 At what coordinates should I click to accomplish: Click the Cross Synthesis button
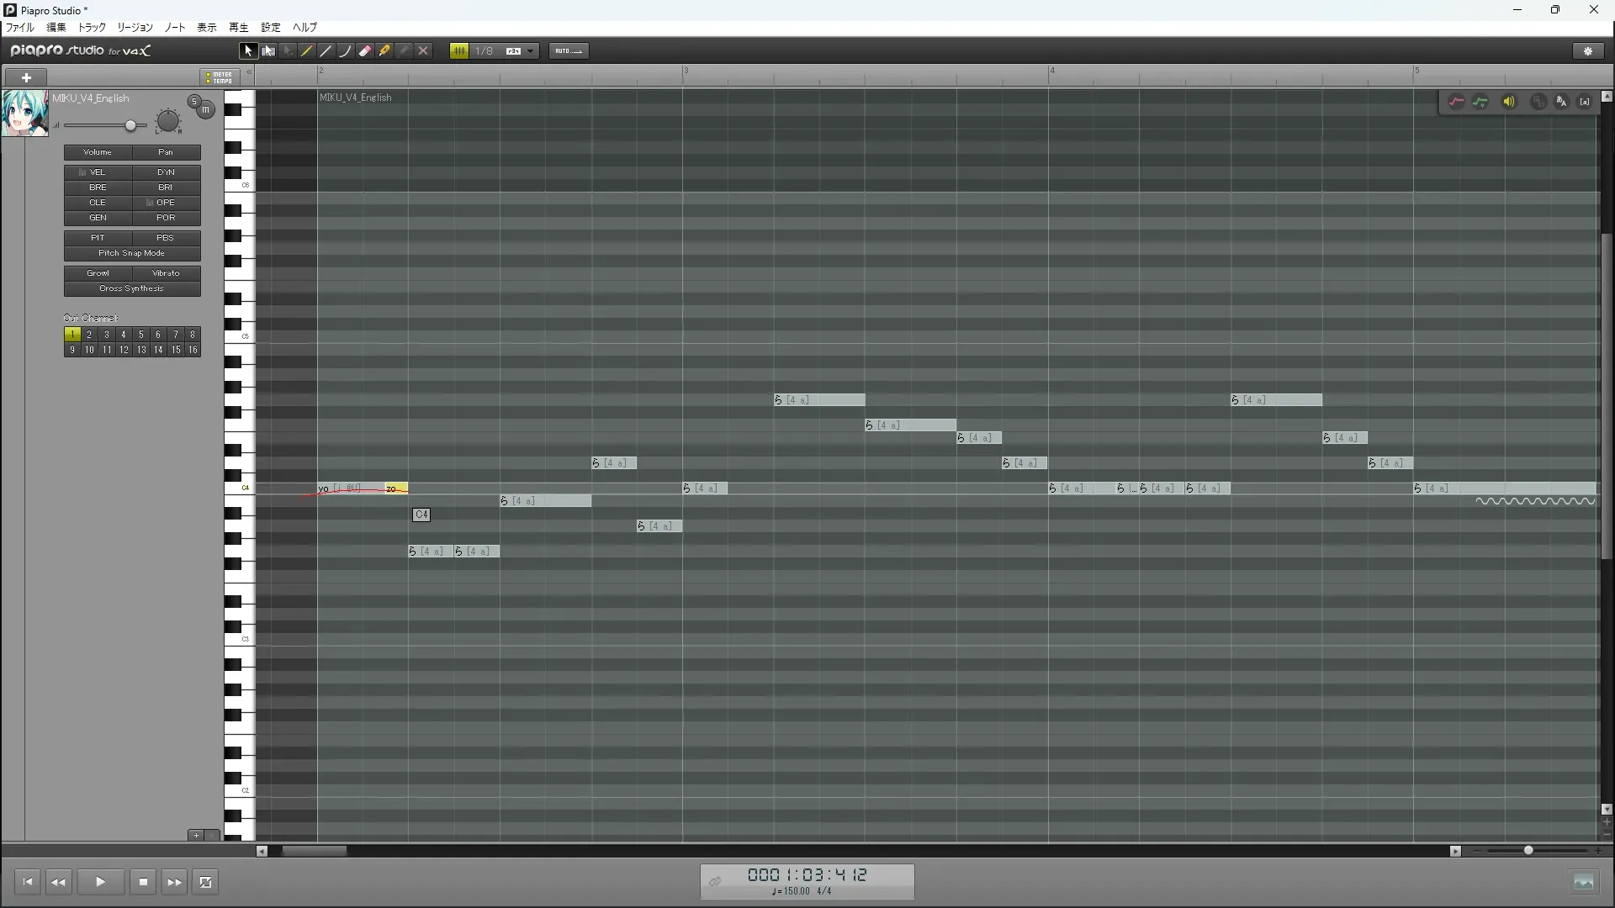coord(132,288)
